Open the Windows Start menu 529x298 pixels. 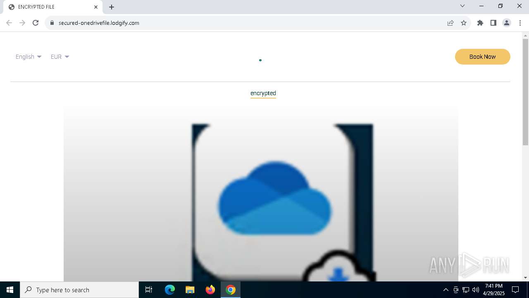coord(10,290)
